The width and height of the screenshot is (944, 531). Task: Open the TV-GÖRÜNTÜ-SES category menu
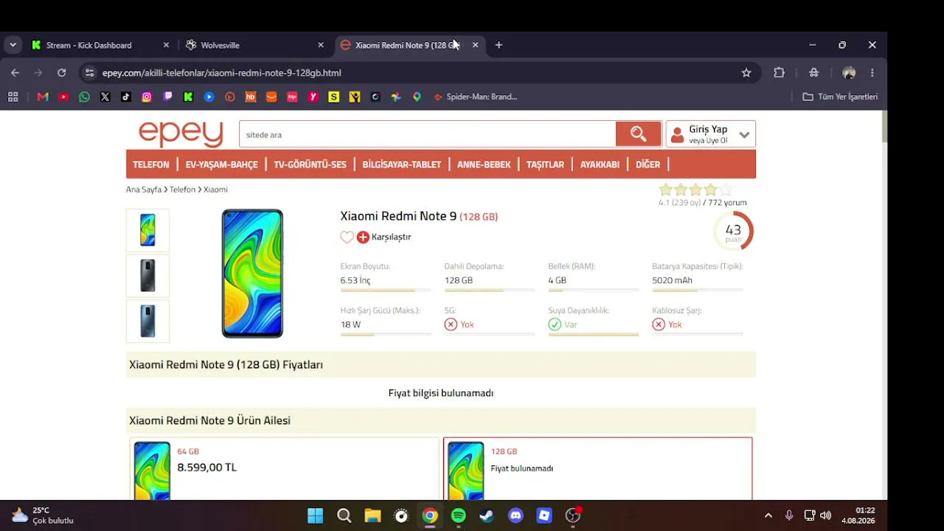[x=310, y=164]
